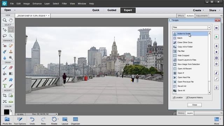
Task: Select the Blur tool water drop
Action: click(5, 58)
